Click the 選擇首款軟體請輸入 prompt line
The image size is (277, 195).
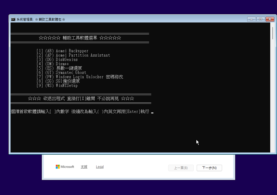[x=80, y=112]
